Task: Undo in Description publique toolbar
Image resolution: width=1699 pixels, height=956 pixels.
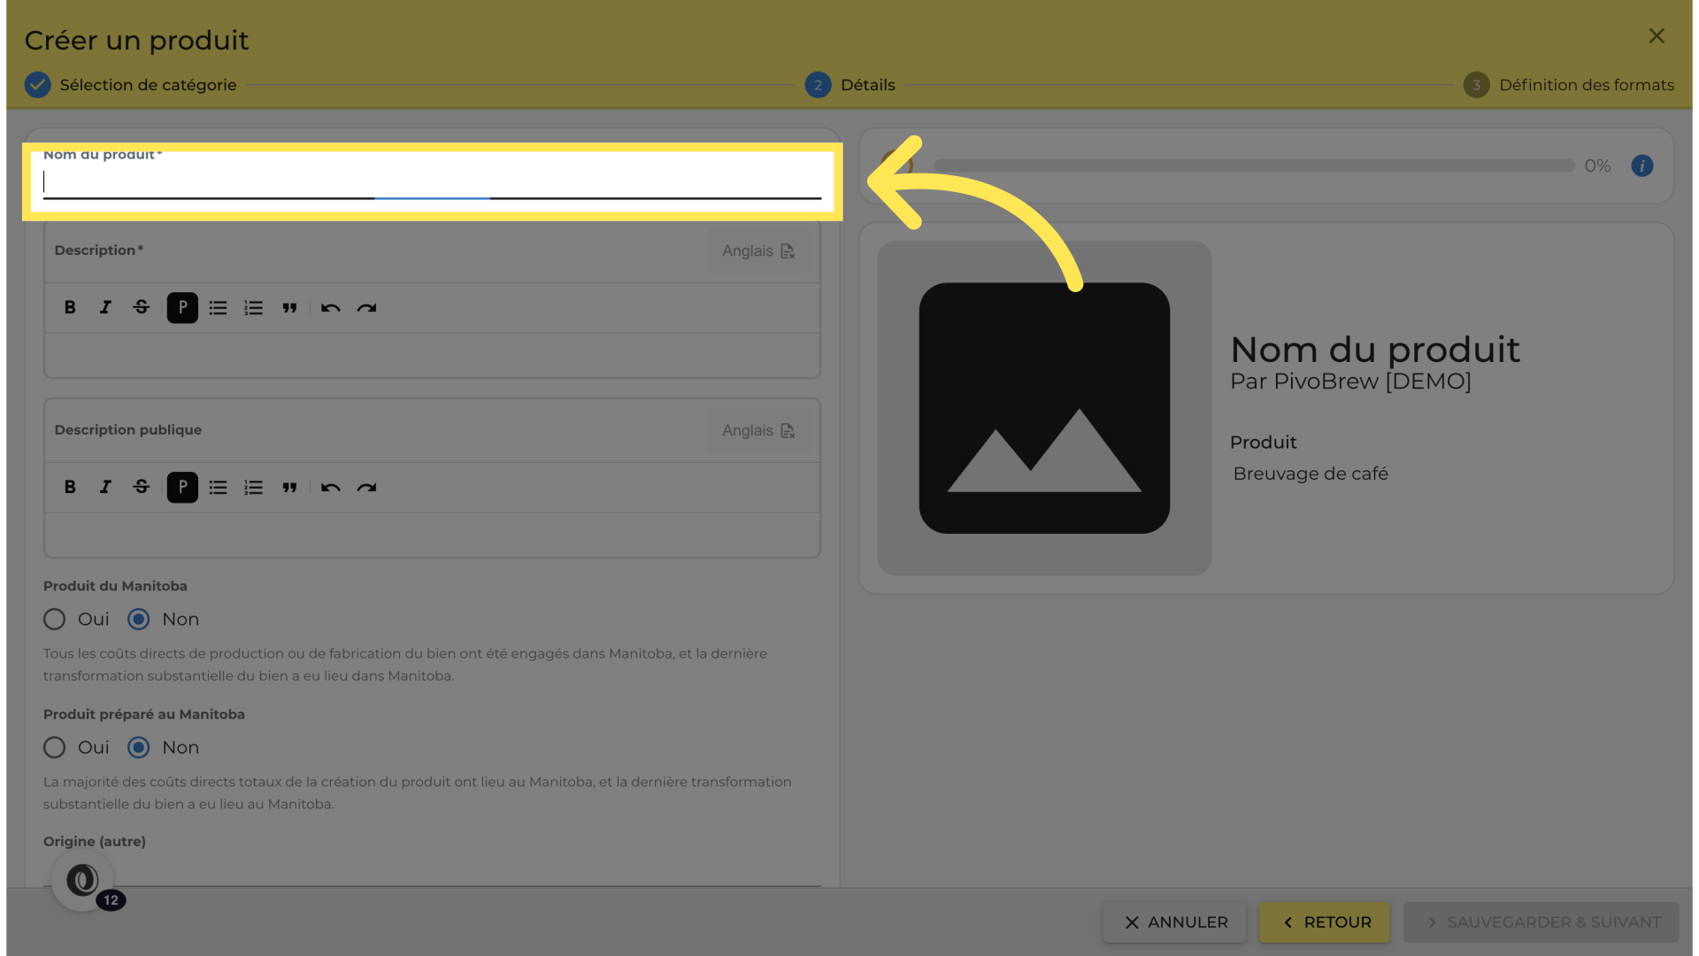Action: click(x=331, y=488)
